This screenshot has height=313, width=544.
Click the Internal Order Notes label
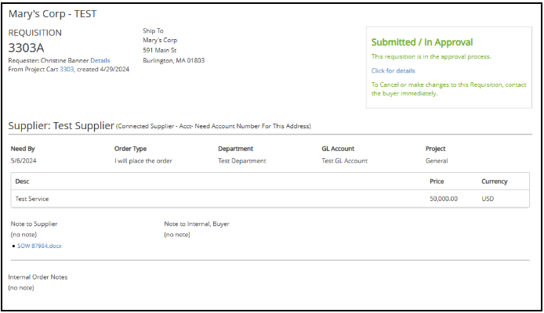38,277
